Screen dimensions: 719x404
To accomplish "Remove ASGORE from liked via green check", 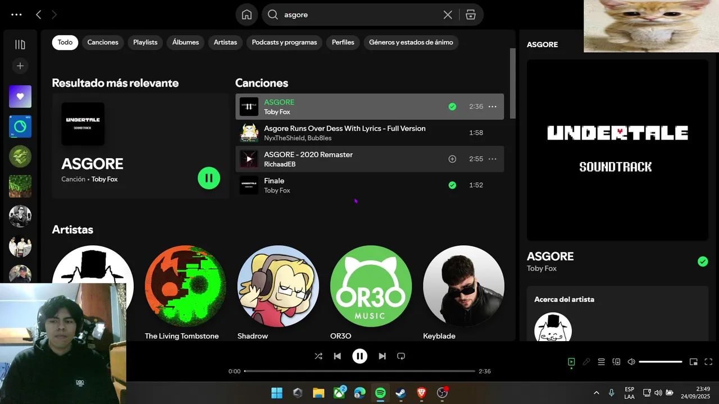I will click(452, 107).
